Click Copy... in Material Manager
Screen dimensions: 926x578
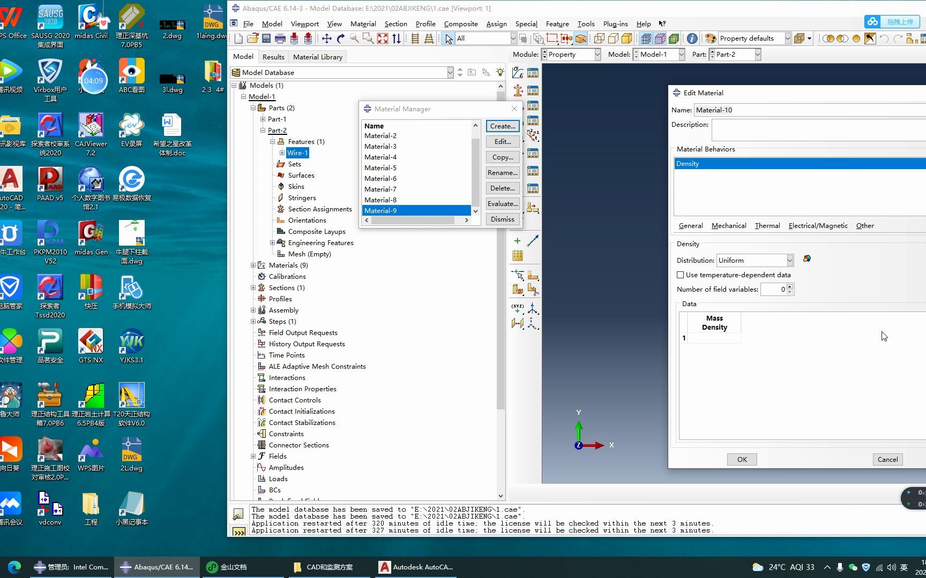pos(503,157)
